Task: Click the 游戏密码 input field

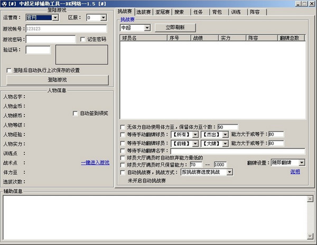Action: click(x=51, y=39)
